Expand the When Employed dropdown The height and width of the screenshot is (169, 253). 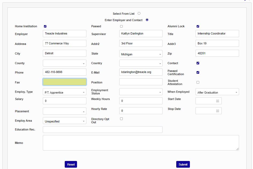click(x=217, y=92)
